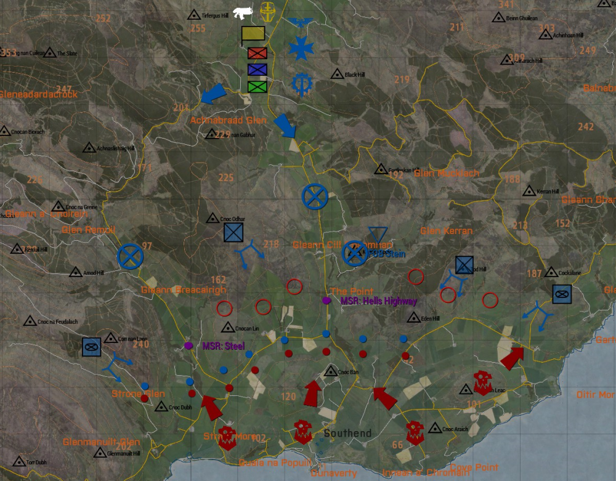Click the red crossed-box unit marker
Screen dimensions: 616x481
(x=257, y=53)
